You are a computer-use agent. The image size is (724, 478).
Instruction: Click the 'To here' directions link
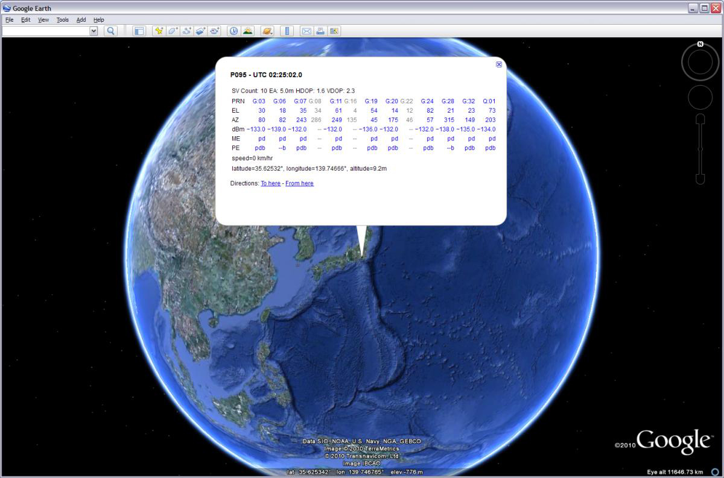(270, 183)
